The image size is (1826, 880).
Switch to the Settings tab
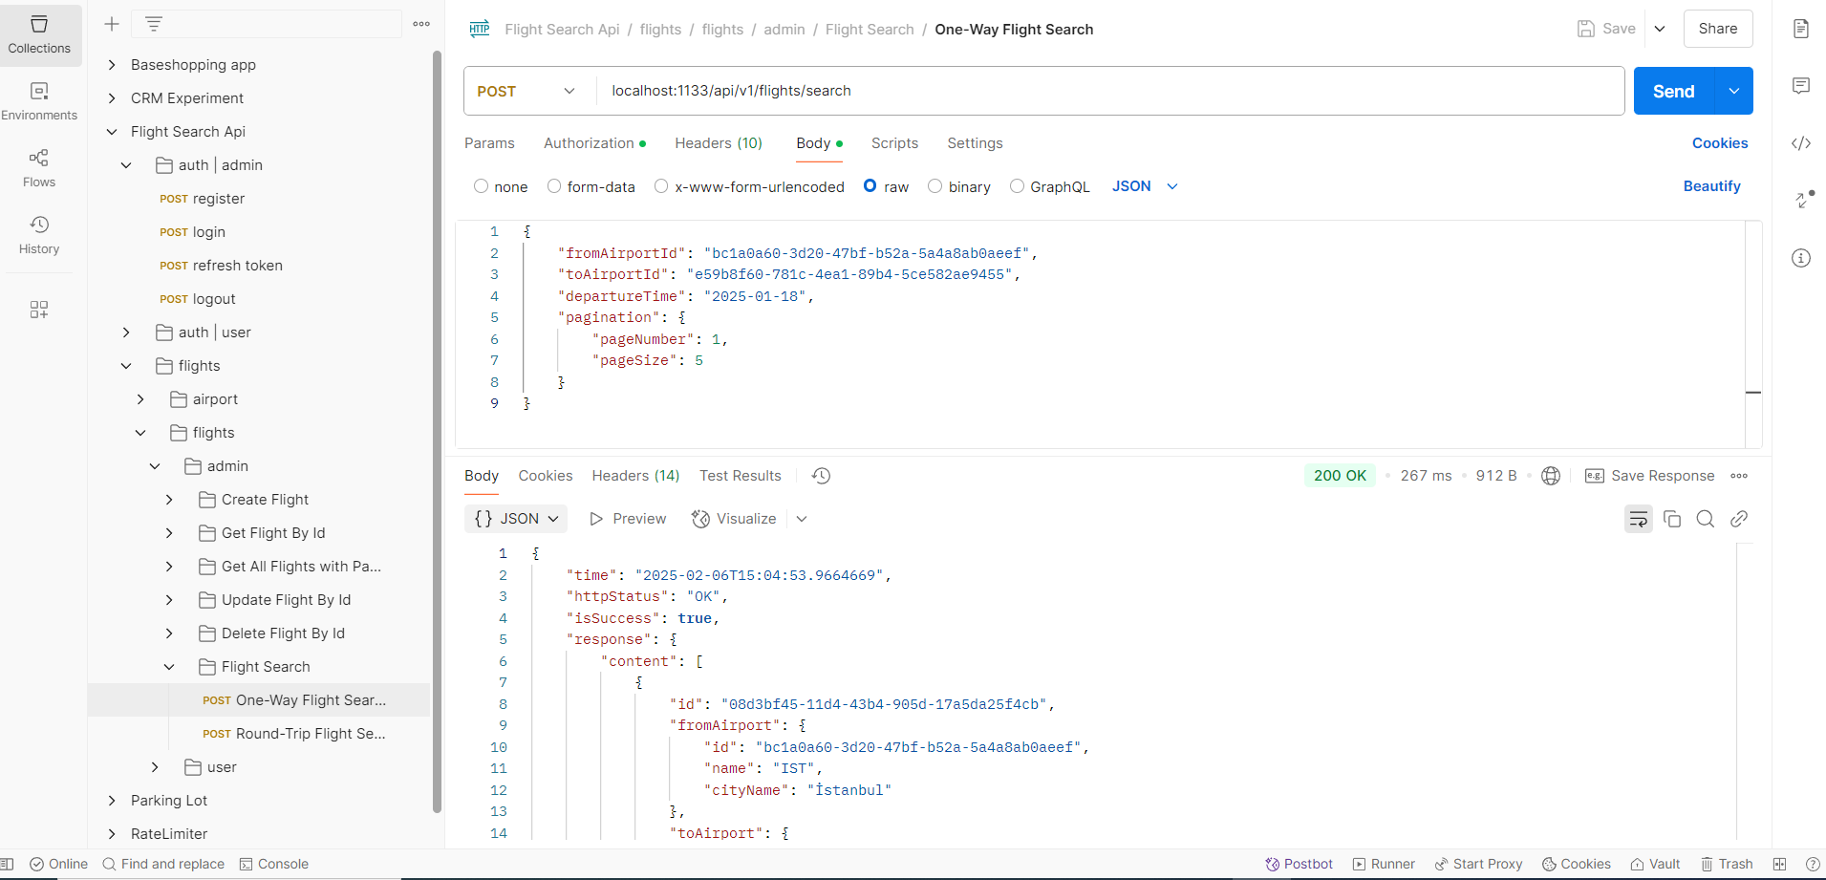point(975,143)
